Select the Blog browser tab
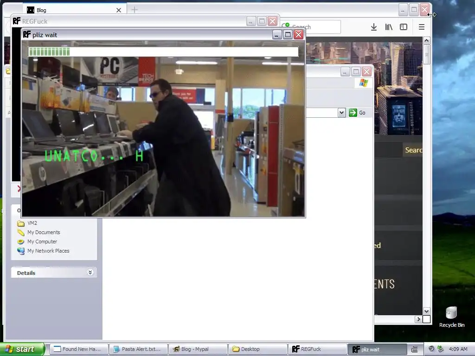Screen dimensions: 475x356 (x=74, y=10)
